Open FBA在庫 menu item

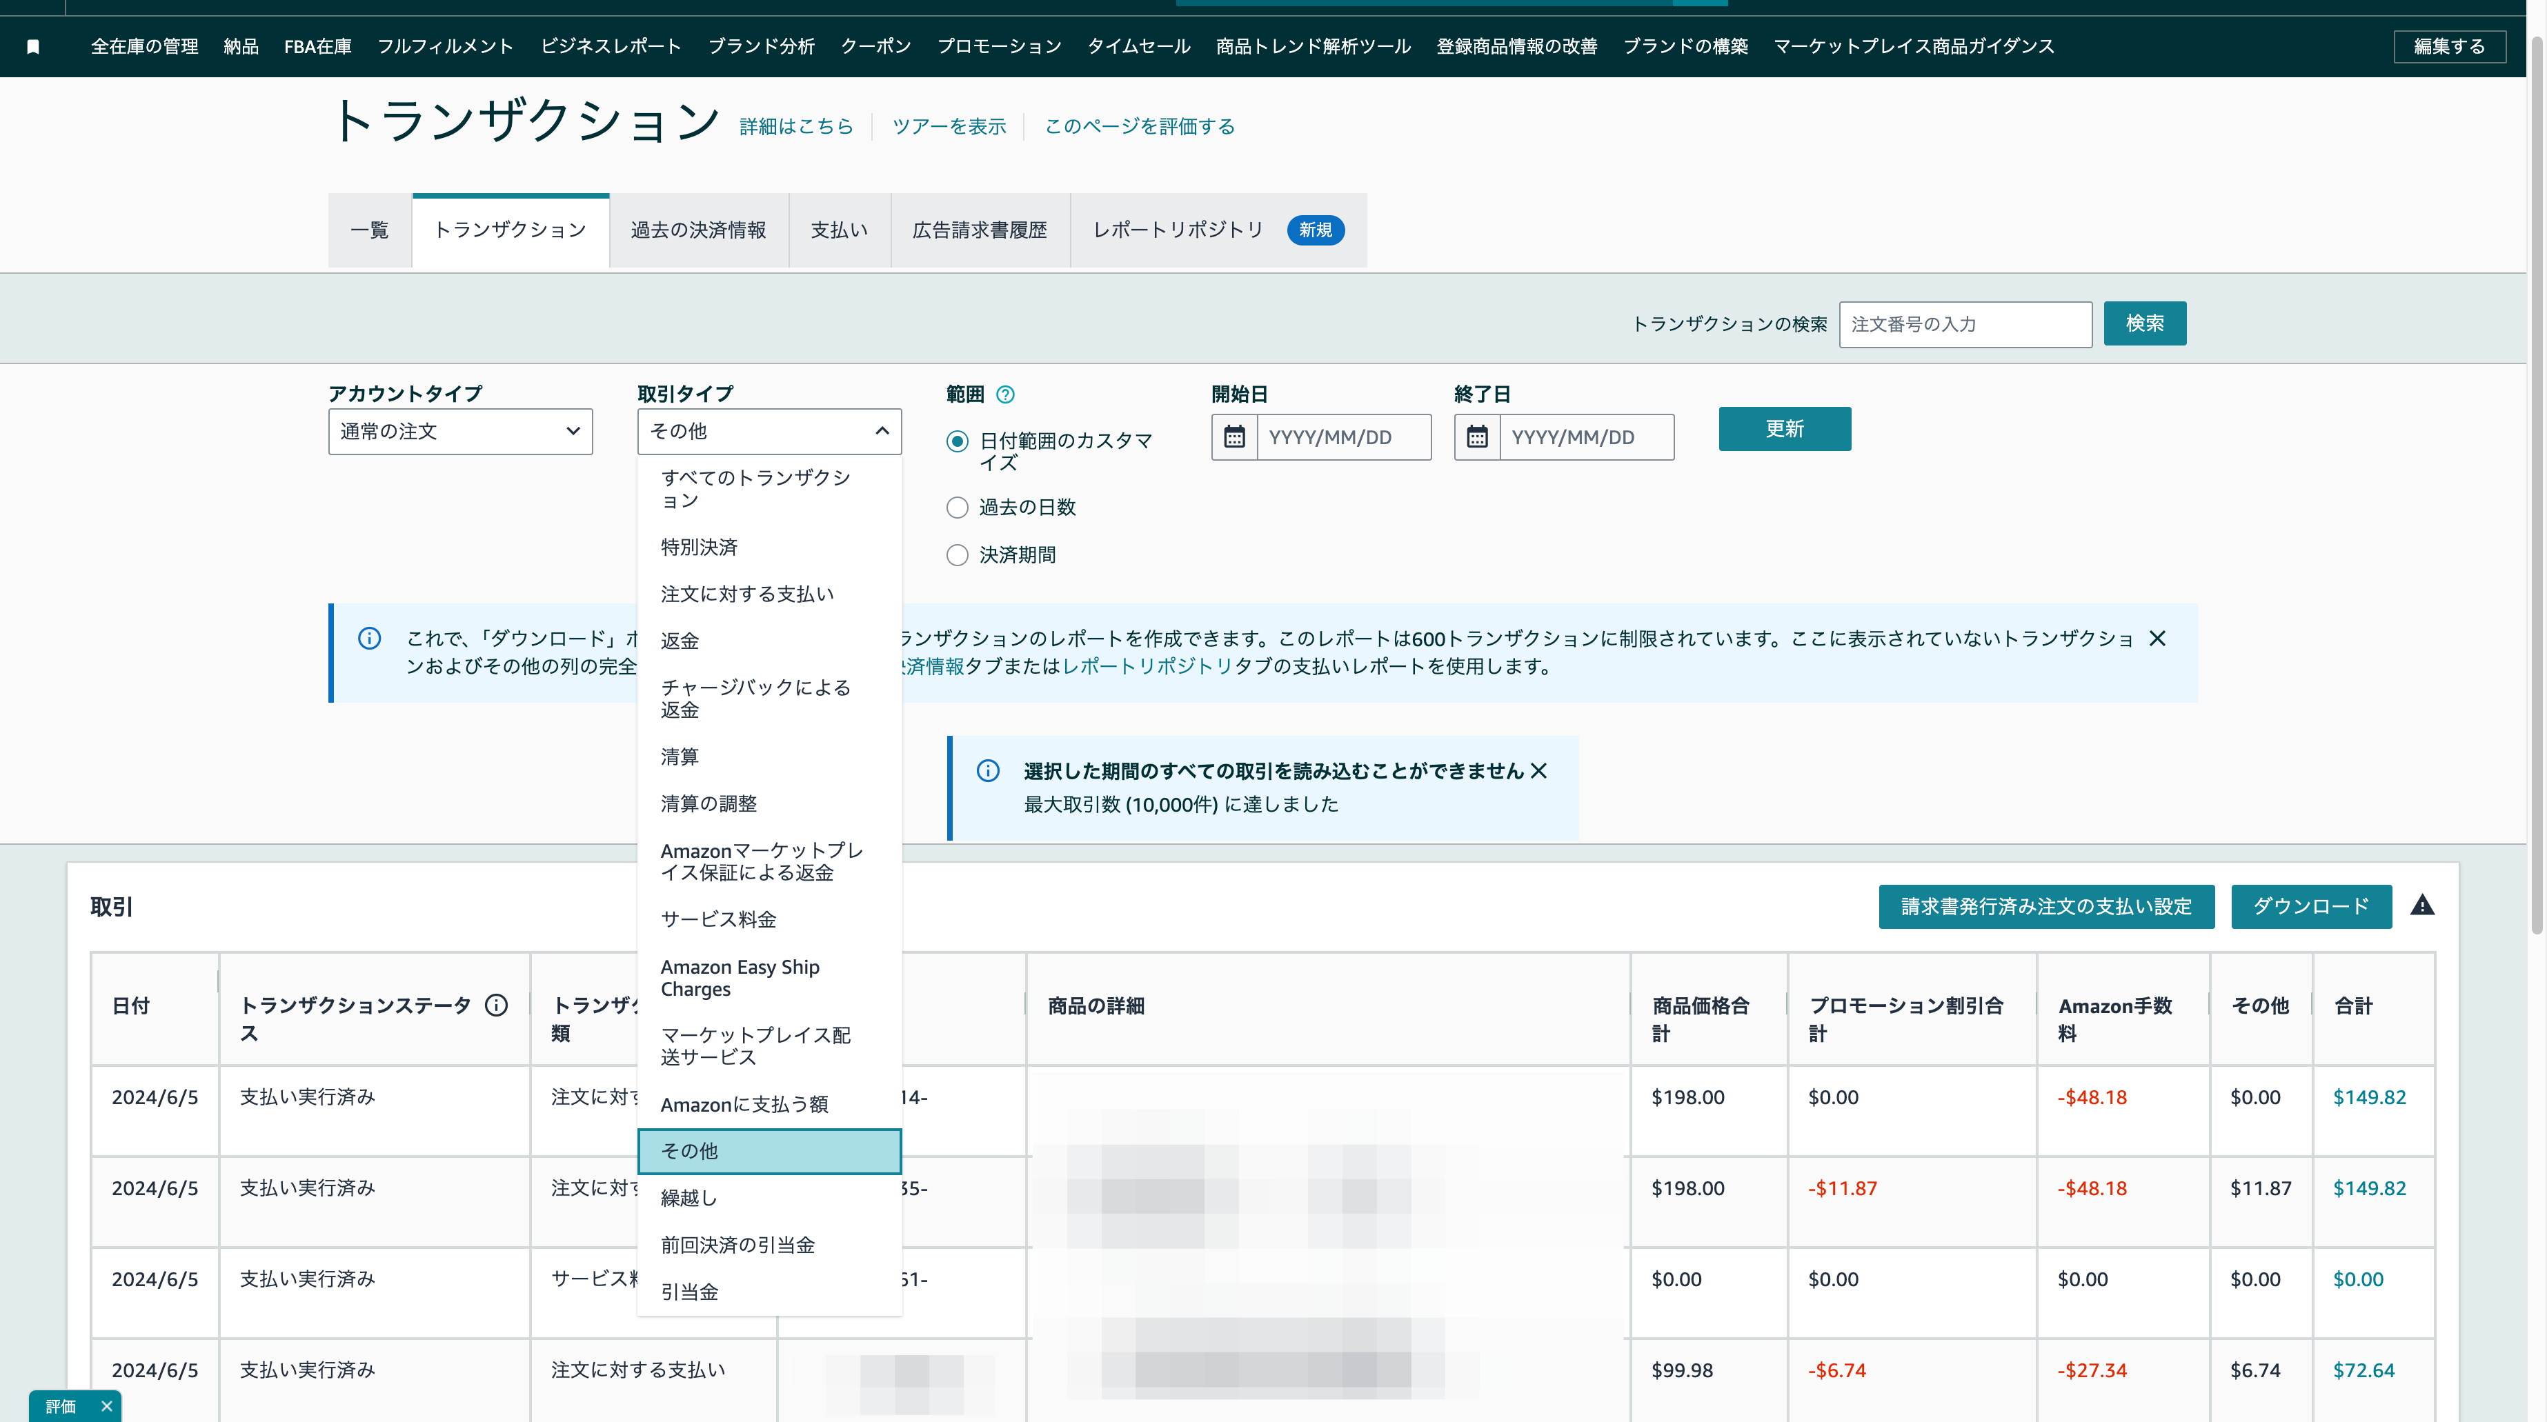click(317, 46)
